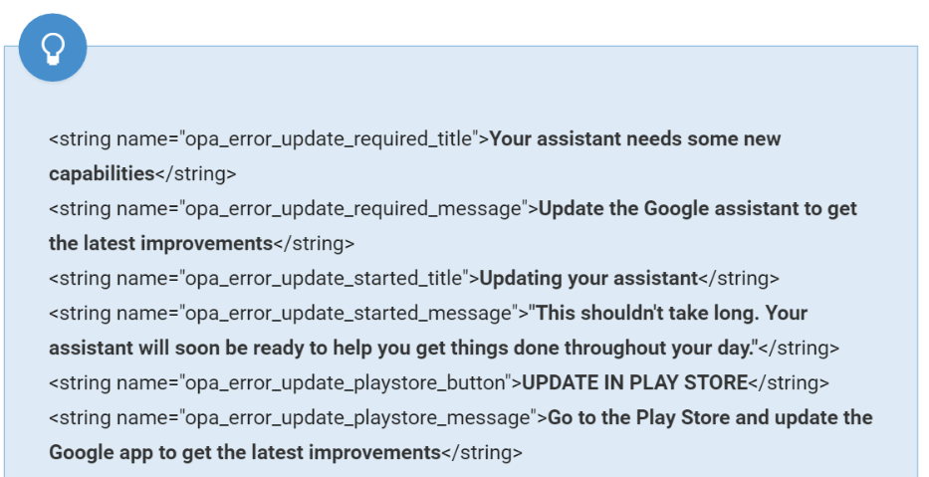929x477 pixels.
Task: Click the attribute name "opa_error_update_started_message"
Action: pos(348,313)
